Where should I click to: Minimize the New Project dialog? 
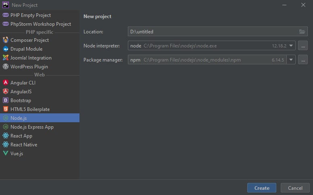[x=284, y=5]
